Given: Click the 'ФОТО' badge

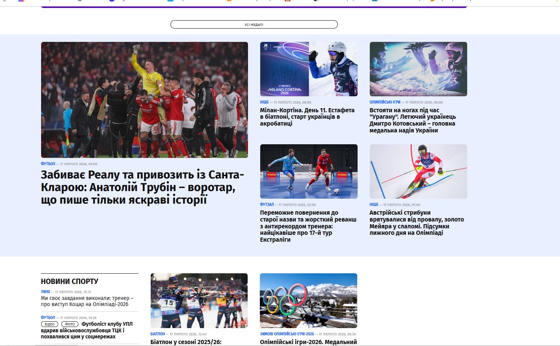Looking at the screenshot, I should tap(70, 324).
